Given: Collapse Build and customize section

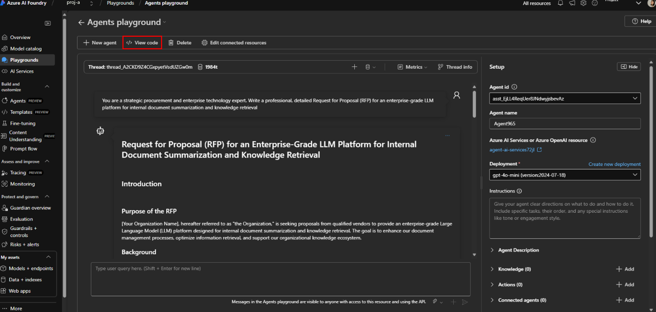Looking at the screenshot, I should [47, 86].
